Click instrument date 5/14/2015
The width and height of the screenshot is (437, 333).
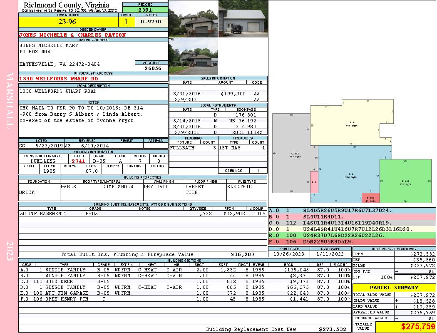pos(187,121)
